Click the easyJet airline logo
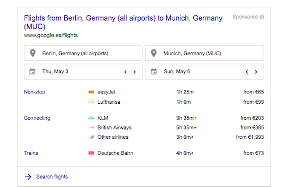This screenshot has width=281, height=187. tap(91, 92)
